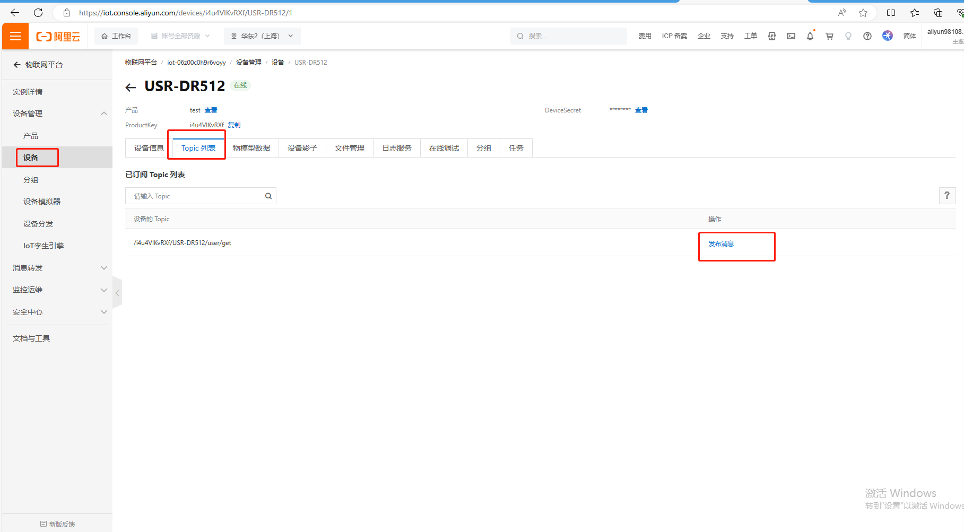This screenshot has width=964, height=532.
Task: Click the notification bell icon
Action: [810, 36]
